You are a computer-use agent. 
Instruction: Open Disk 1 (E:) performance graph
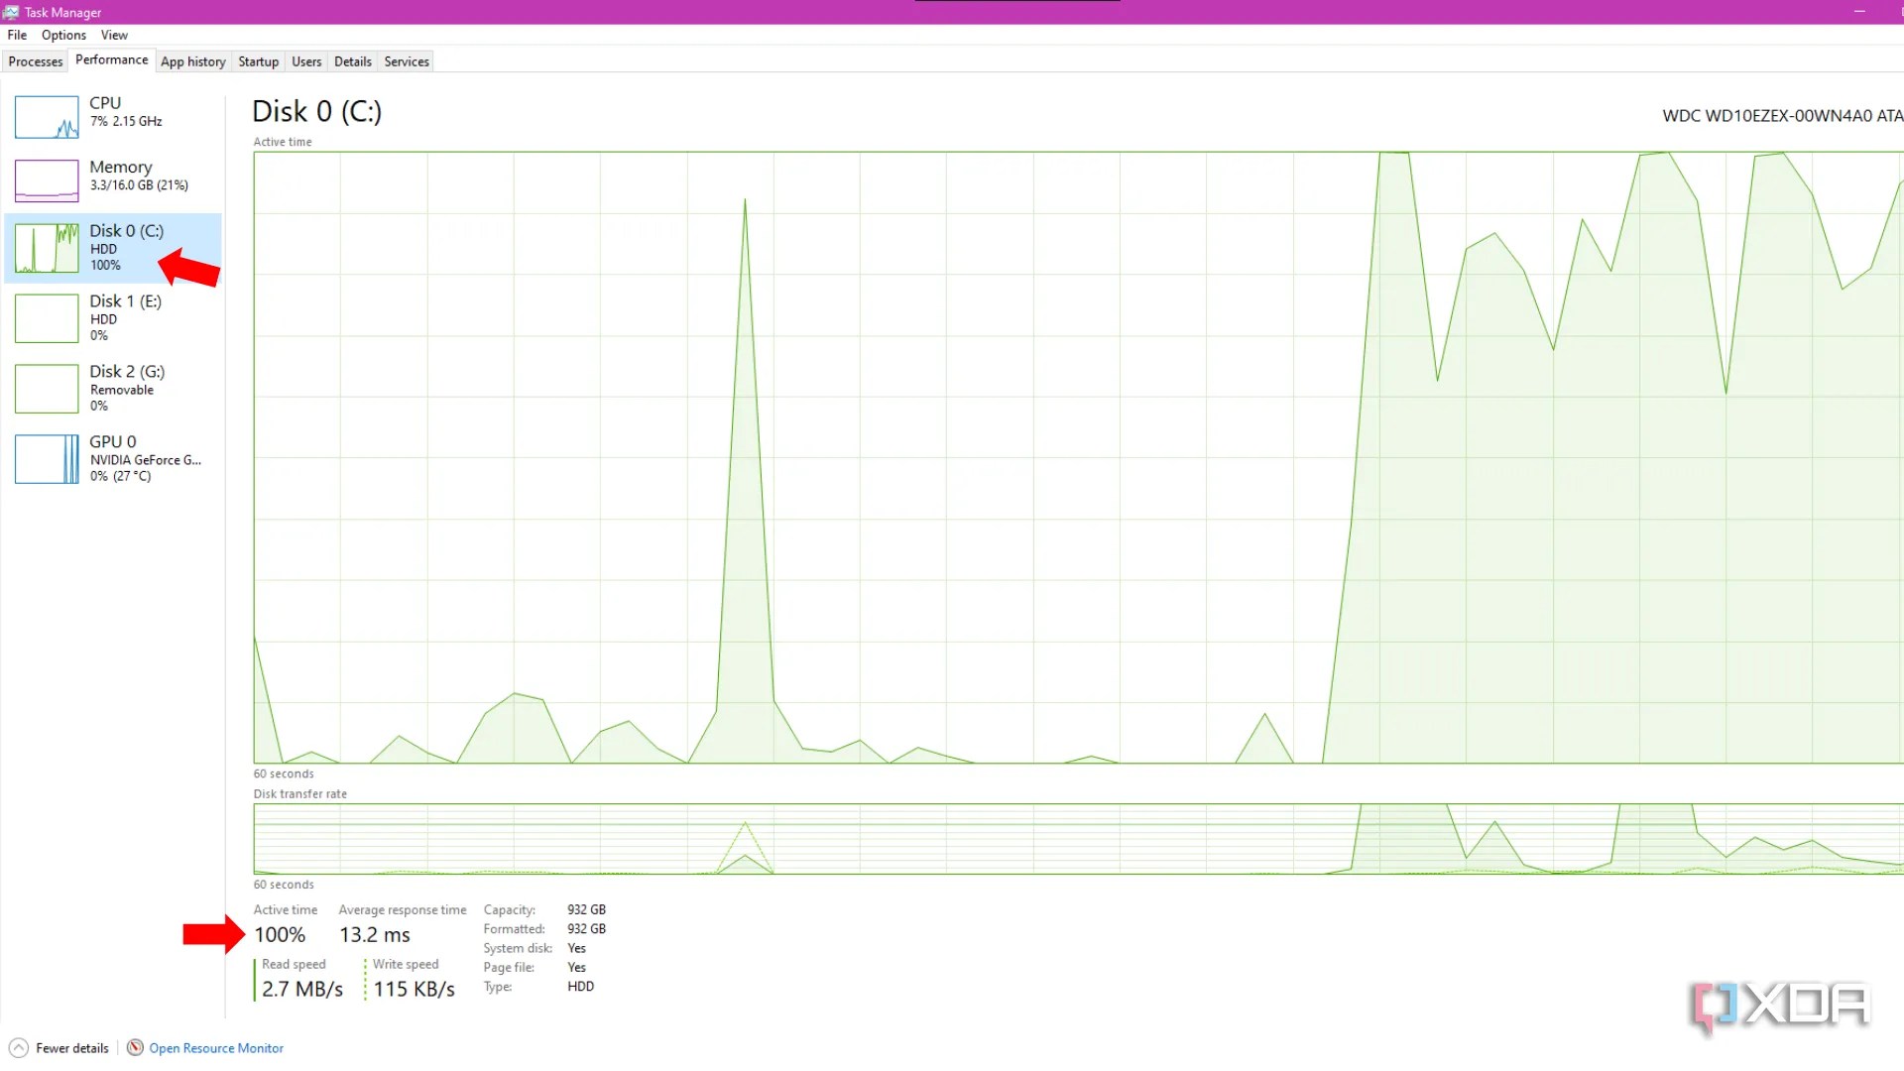click(x=47, y=318)
